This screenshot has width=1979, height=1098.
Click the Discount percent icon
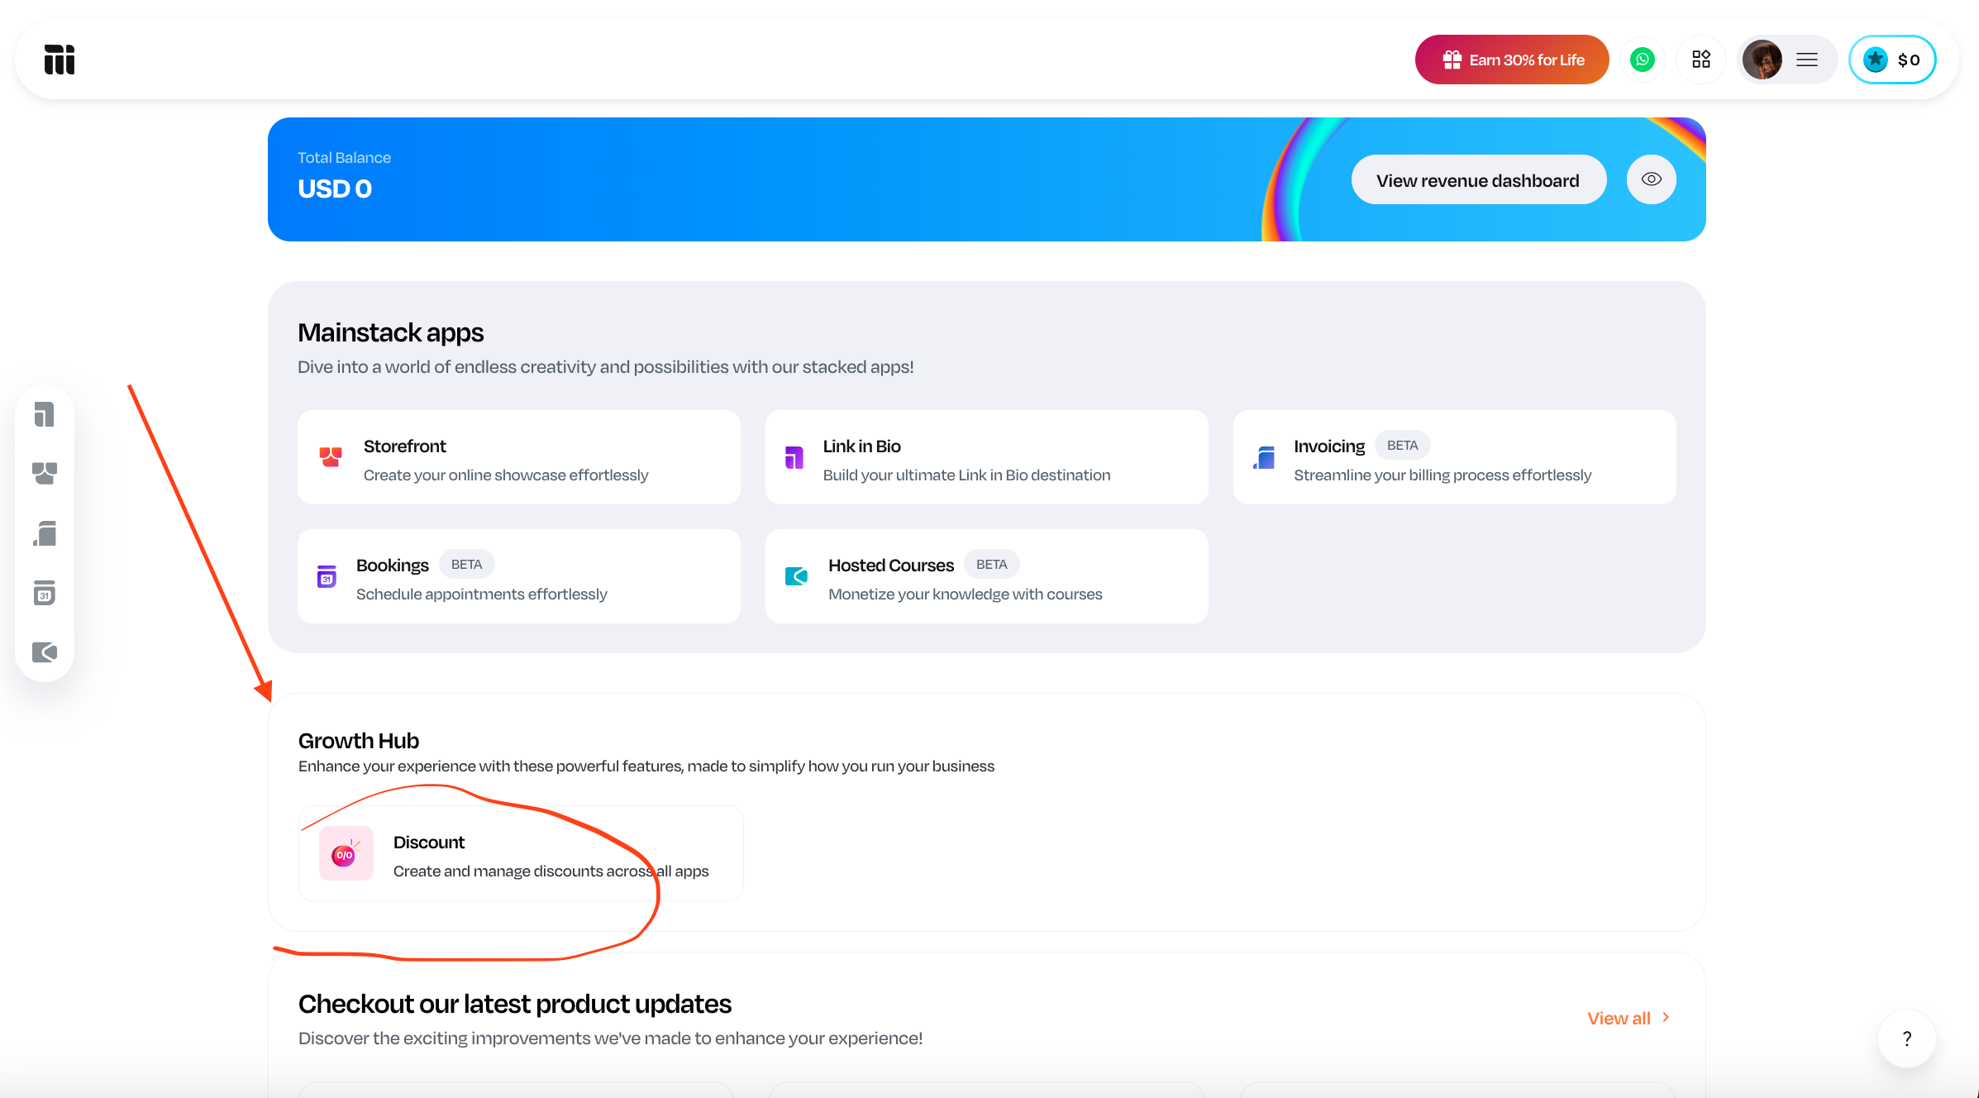pyautogui.click(x=346, y=853)
